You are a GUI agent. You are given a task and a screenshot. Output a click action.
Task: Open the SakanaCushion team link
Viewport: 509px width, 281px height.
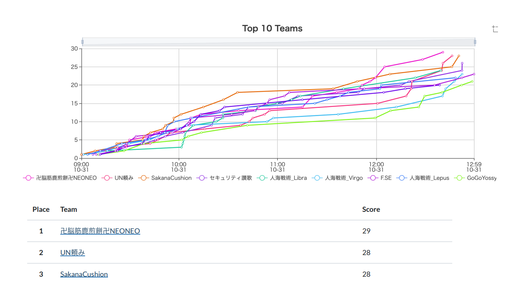[84, 274]
